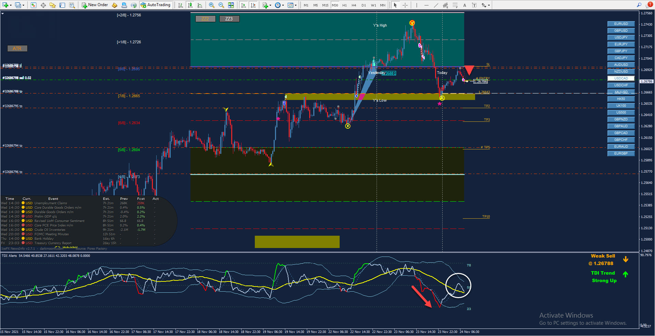Switch to the D1 timeframe
The width and height of the screenshot is (655, 336).
pyautogui.click(x=364, y=5)
